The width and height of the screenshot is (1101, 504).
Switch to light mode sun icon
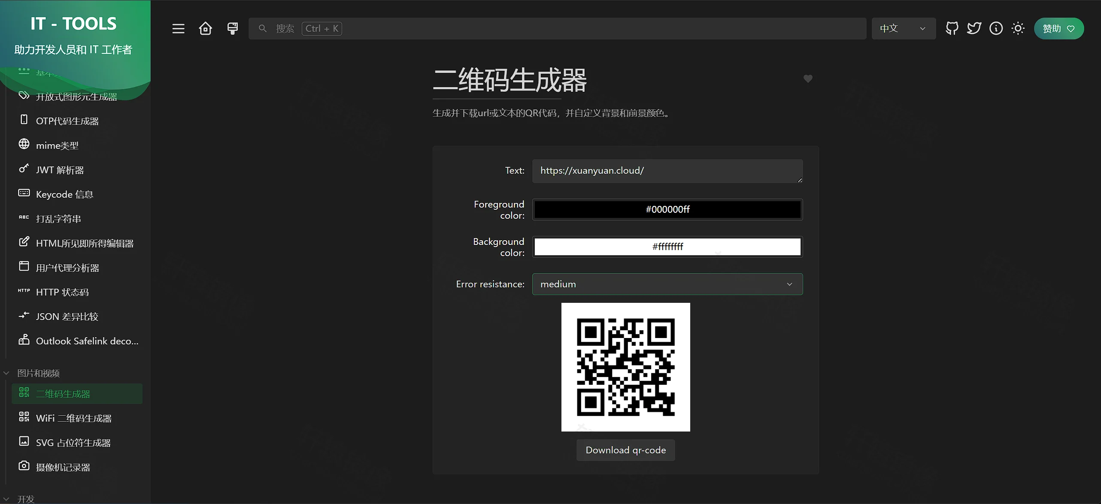click(x=1018, y=29)
